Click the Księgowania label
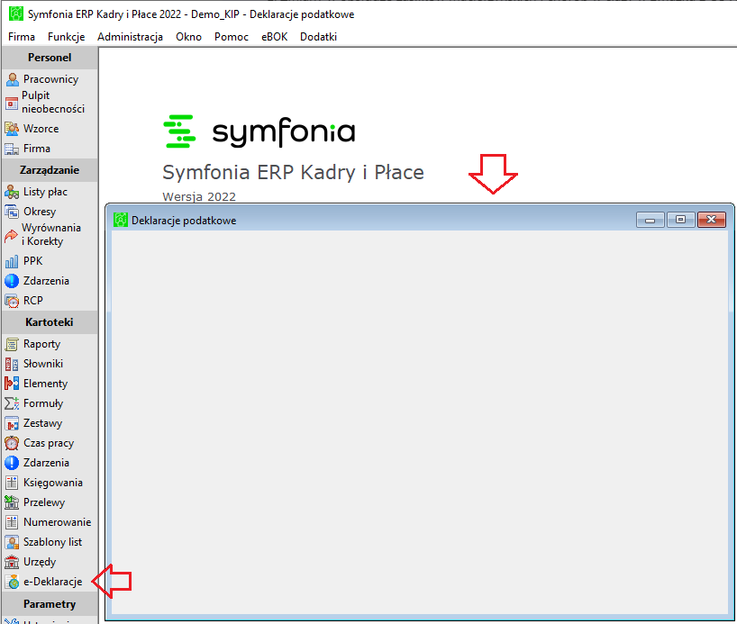The image size is (737, 624). pos(53,483)
